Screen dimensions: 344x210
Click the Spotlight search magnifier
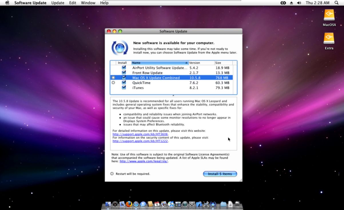point(336,3)
